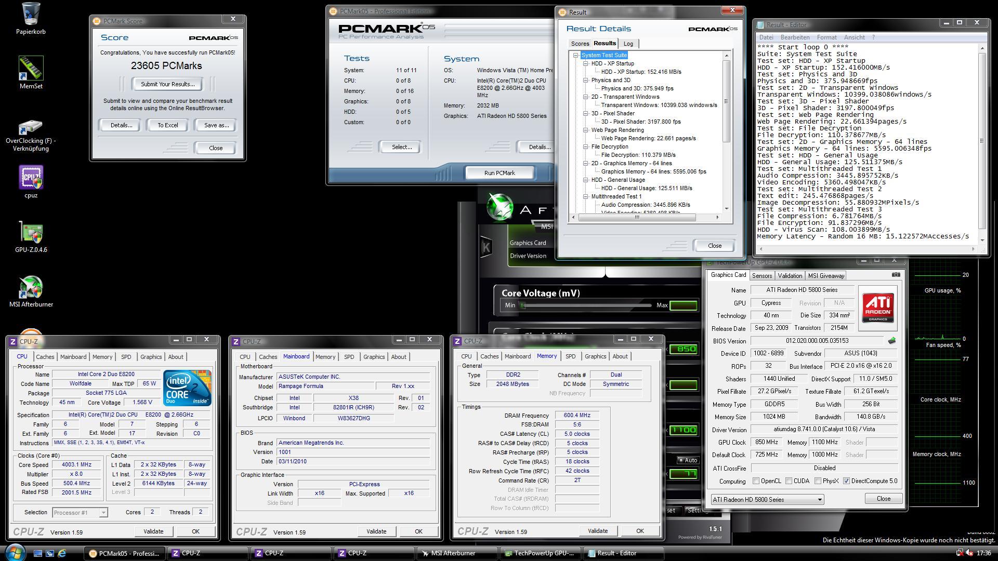Switch to the Scores tab in Result window
This screenshot has width=998, height=561.
(x=580, y=44)
